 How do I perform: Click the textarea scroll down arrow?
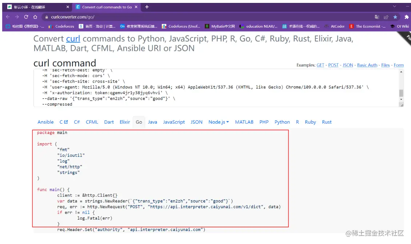[x=401, y=99]
